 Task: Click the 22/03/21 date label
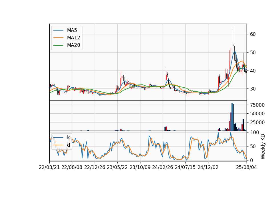49,167
